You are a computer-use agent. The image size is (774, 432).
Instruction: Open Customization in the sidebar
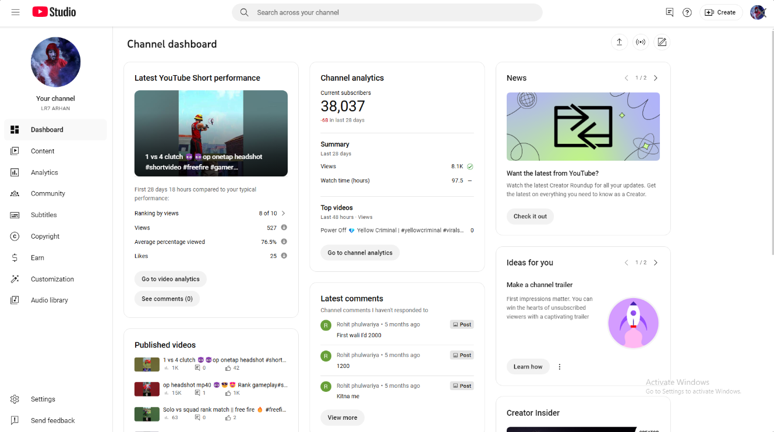pos(55,279)
